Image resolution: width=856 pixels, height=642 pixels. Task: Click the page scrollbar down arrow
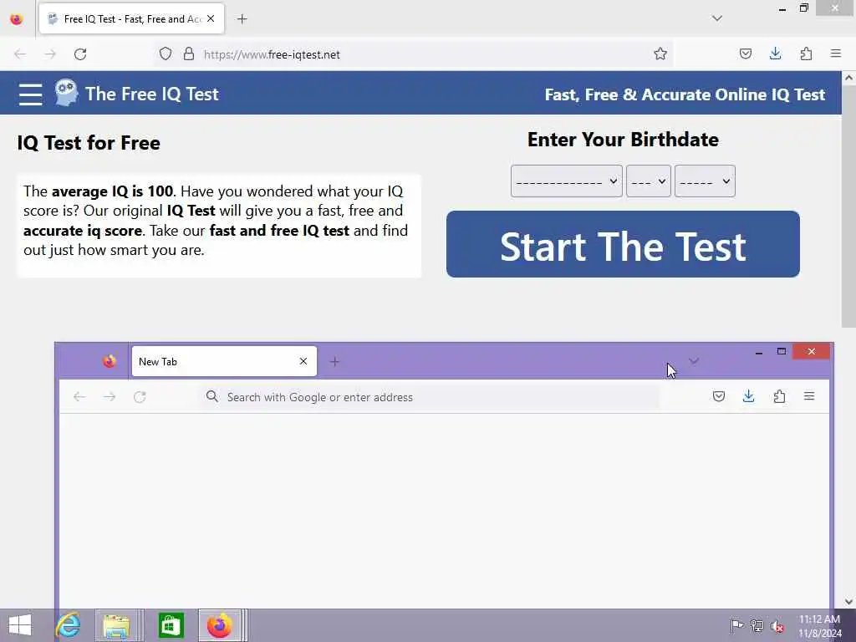click(848, 602)
